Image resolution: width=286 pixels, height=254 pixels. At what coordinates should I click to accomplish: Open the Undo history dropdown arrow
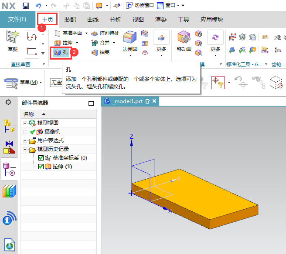point(46,6)
